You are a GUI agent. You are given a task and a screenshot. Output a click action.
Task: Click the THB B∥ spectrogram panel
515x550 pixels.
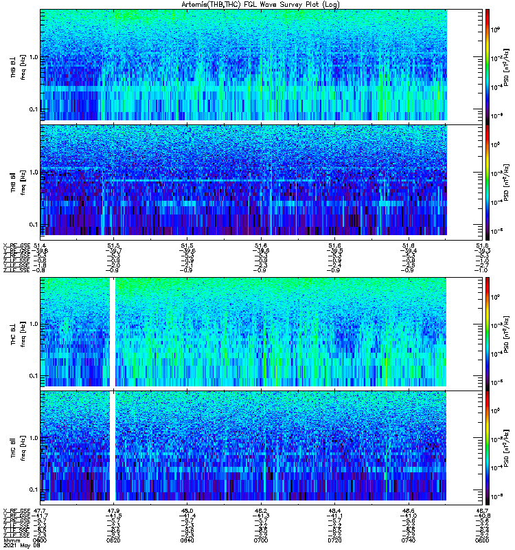tap(261, 182)
